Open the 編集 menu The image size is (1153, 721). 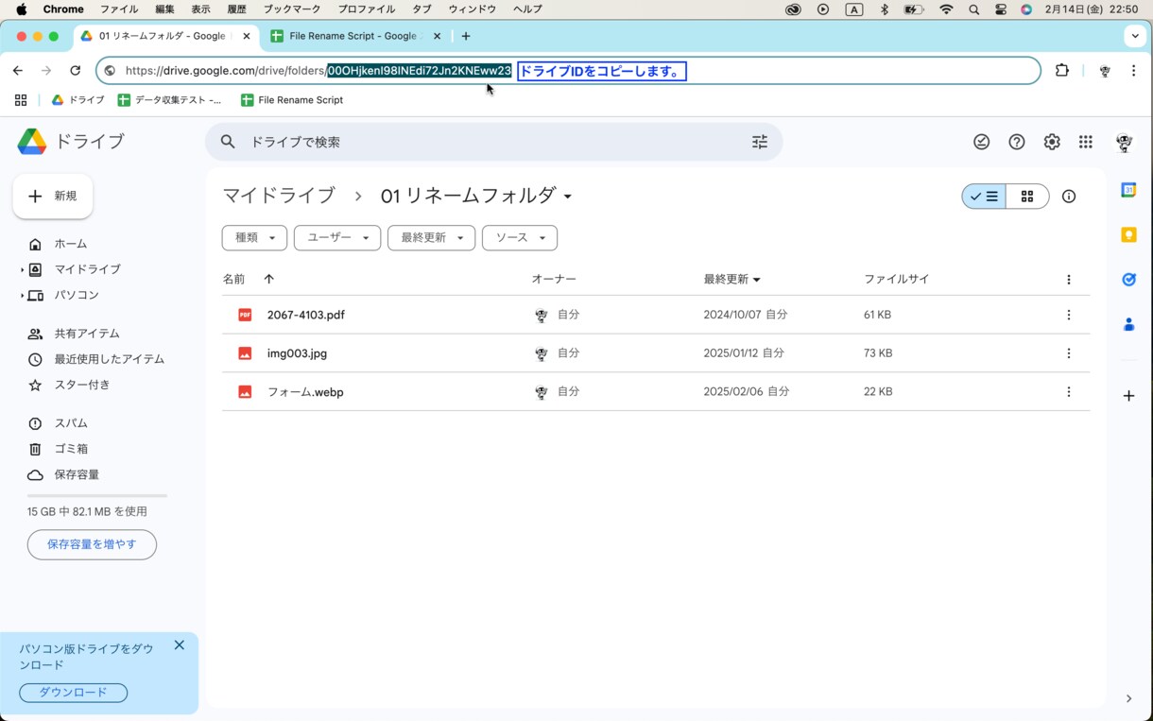pos(164,9)
